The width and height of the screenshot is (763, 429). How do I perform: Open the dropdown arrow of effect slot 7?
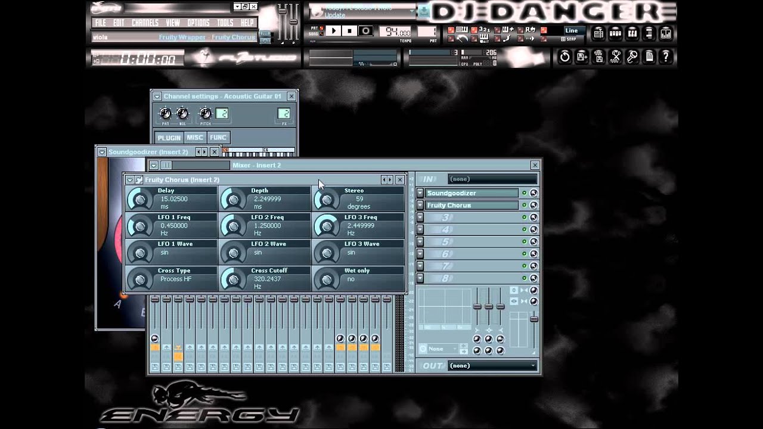pyautogui.click(x=420, y=266)
